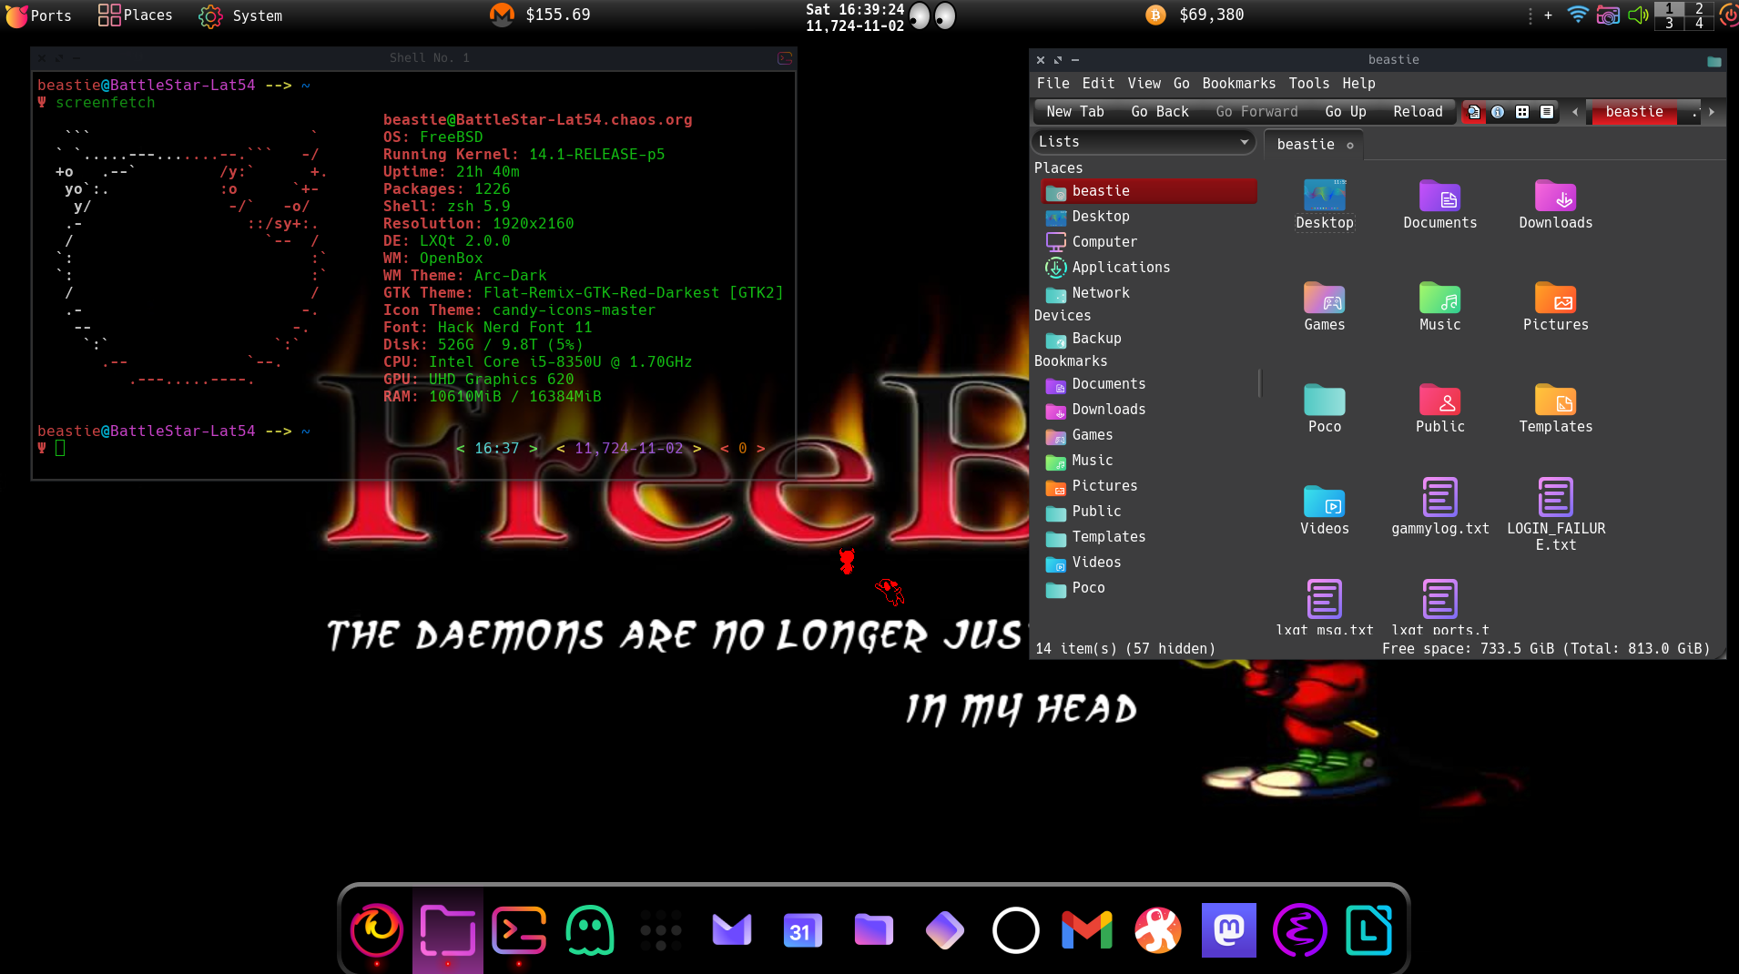Open the Wi-Fi network tray icon
Screen dimensions: 1739x974
1578,15
